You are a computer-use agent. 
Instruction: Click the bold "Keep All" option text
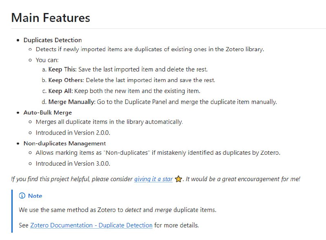click(x=60, y=91)
